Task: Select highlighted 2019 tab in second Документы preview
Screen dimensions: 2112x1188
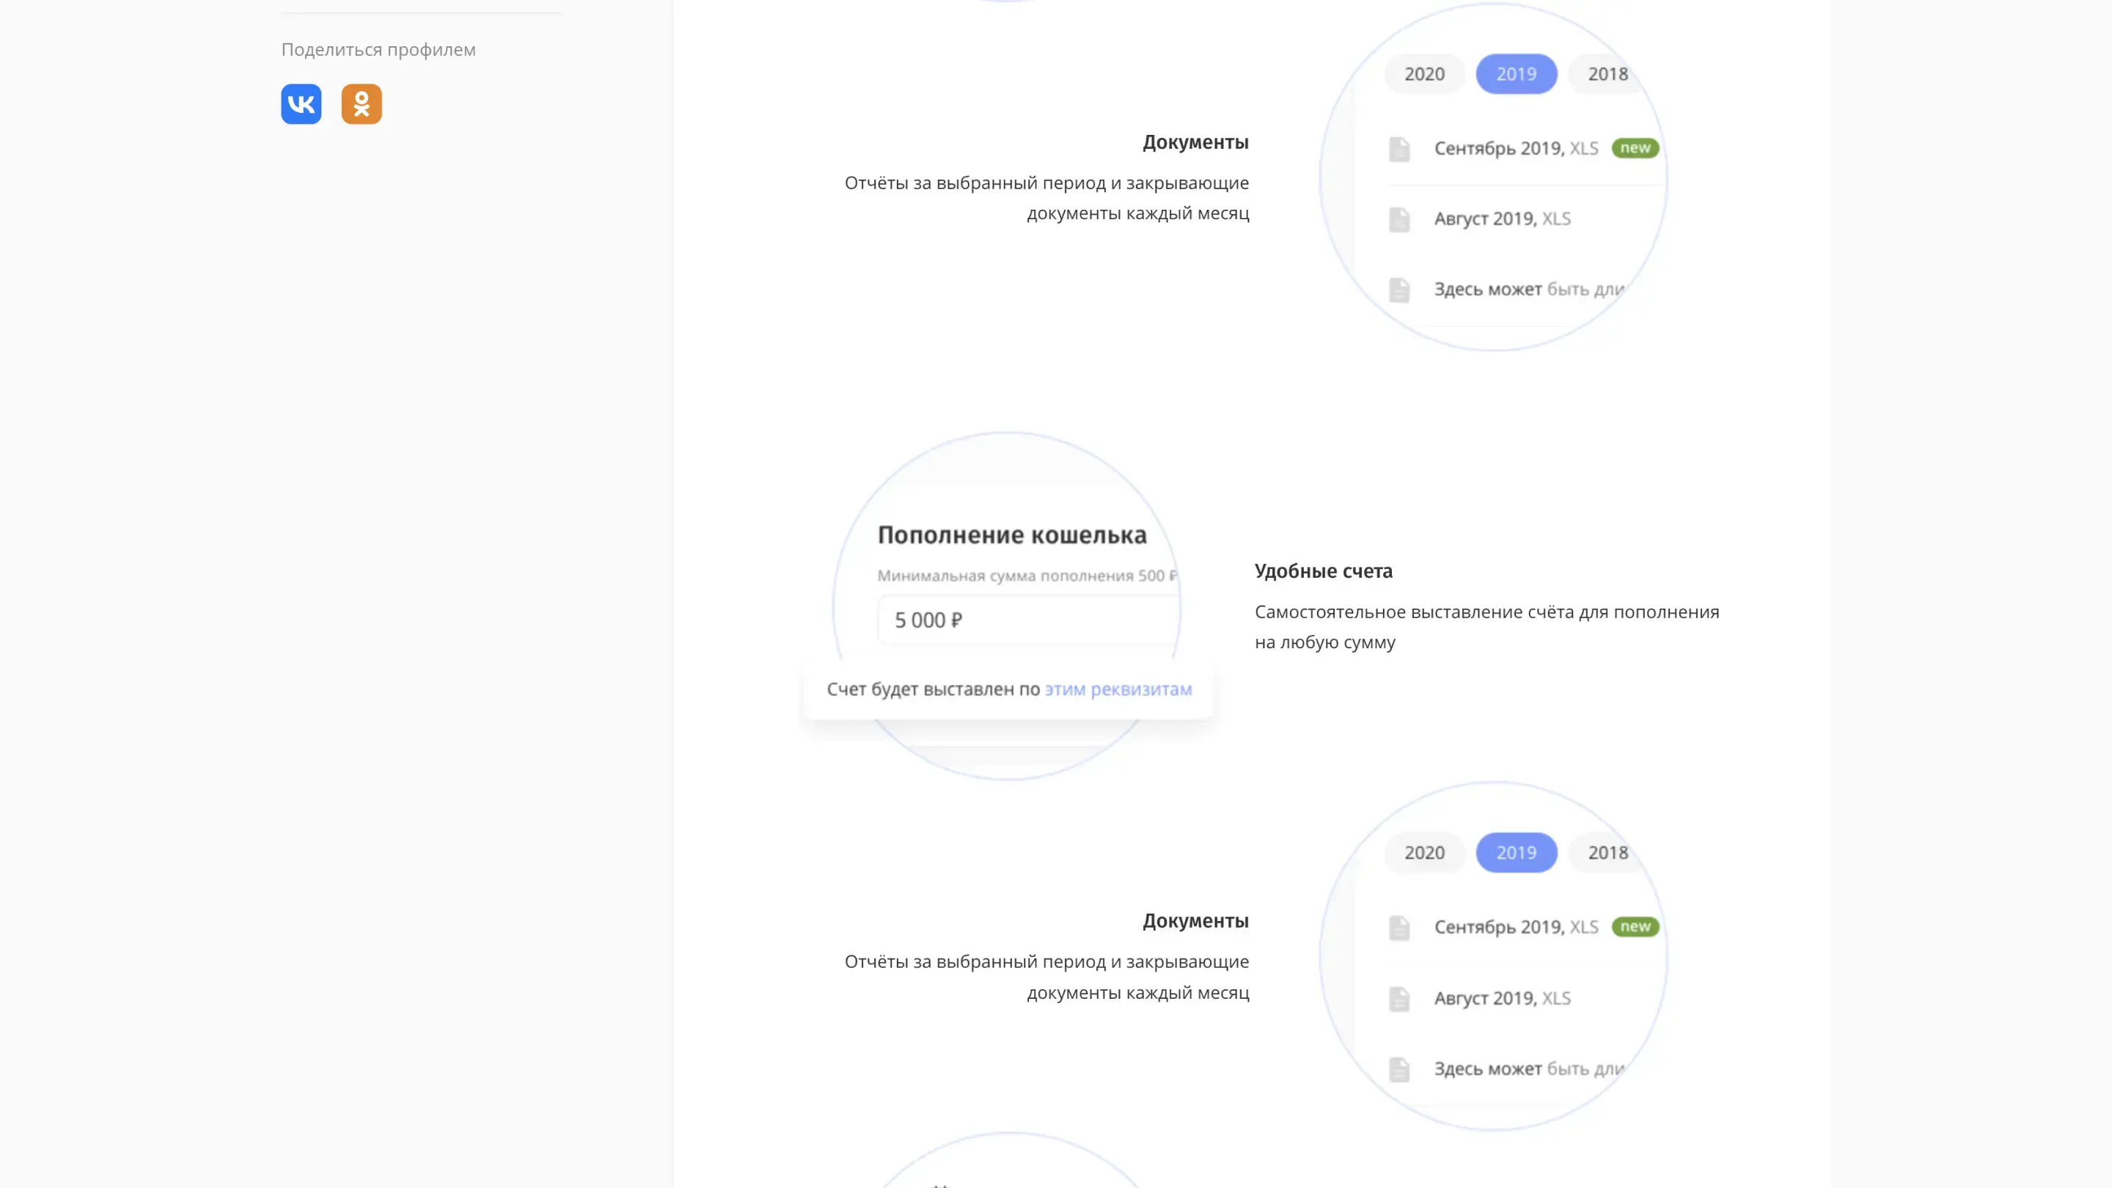Action: [x=1516, y=853]
